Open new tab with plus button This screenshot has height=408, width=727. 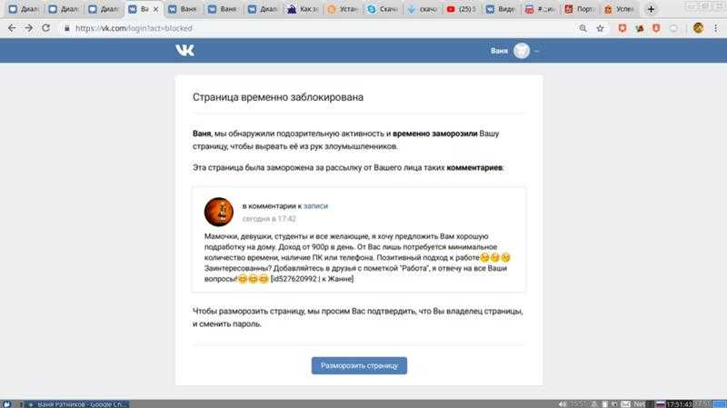651,9
